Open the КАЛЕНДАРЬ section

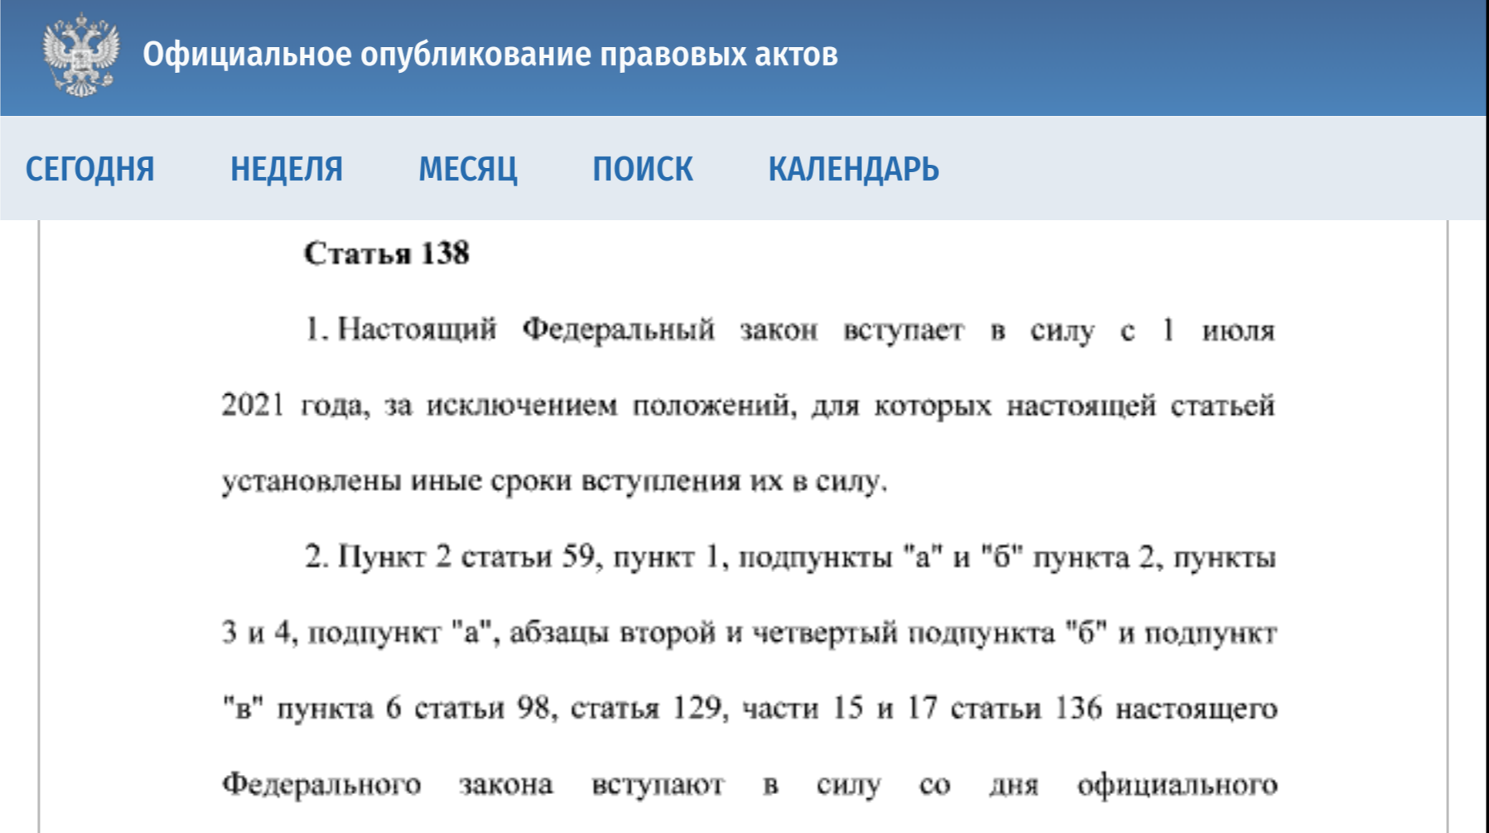[853, 169]
